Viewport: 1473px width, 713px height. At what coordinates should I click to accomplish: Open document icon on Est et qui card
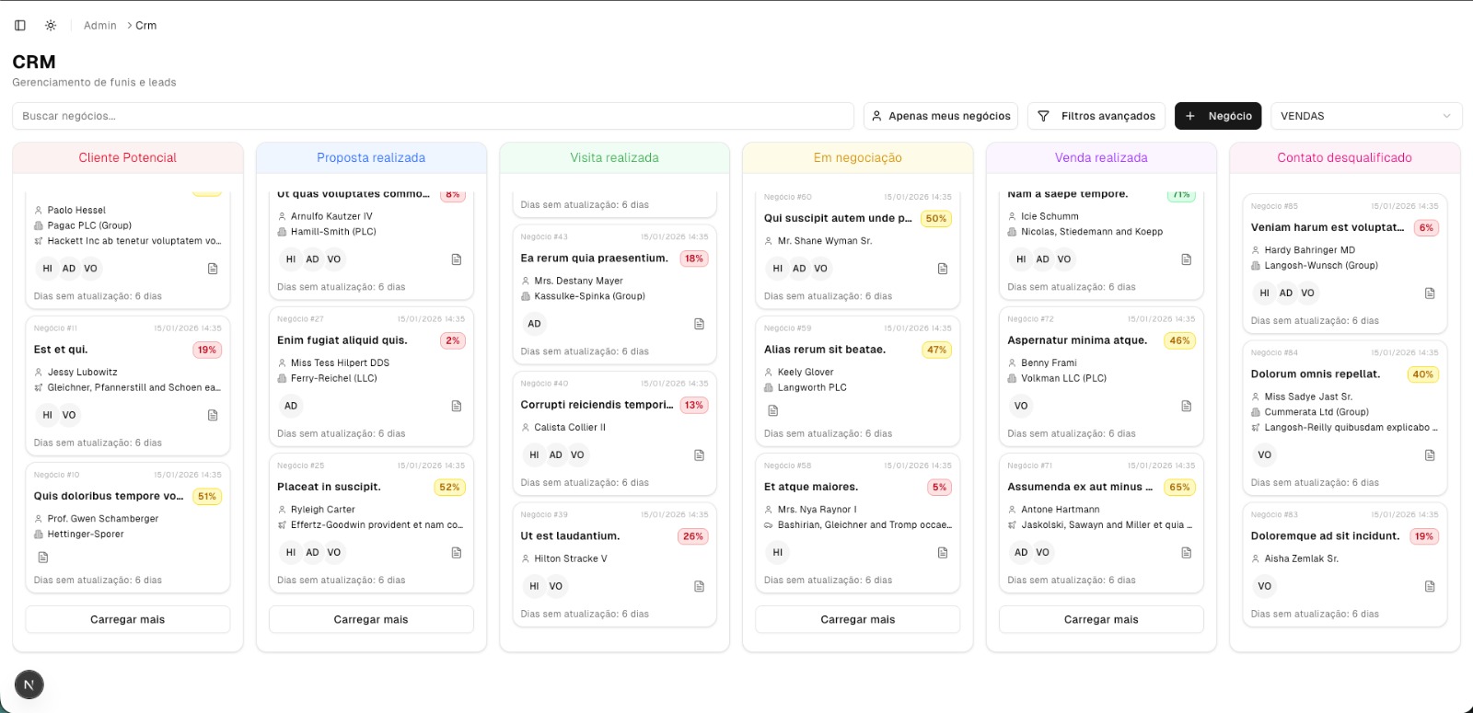213,415
